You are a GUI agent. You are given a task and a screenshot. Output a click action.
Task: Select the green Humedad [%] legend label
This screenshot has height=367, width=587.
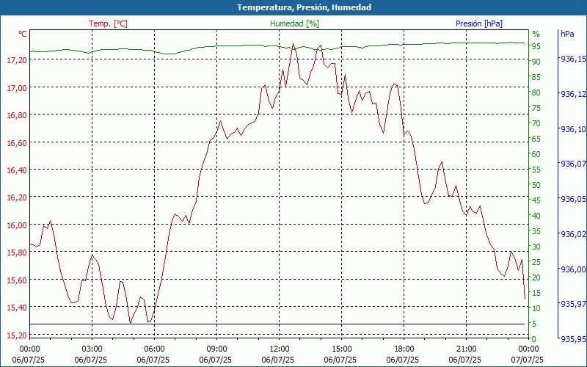[294, 23]
